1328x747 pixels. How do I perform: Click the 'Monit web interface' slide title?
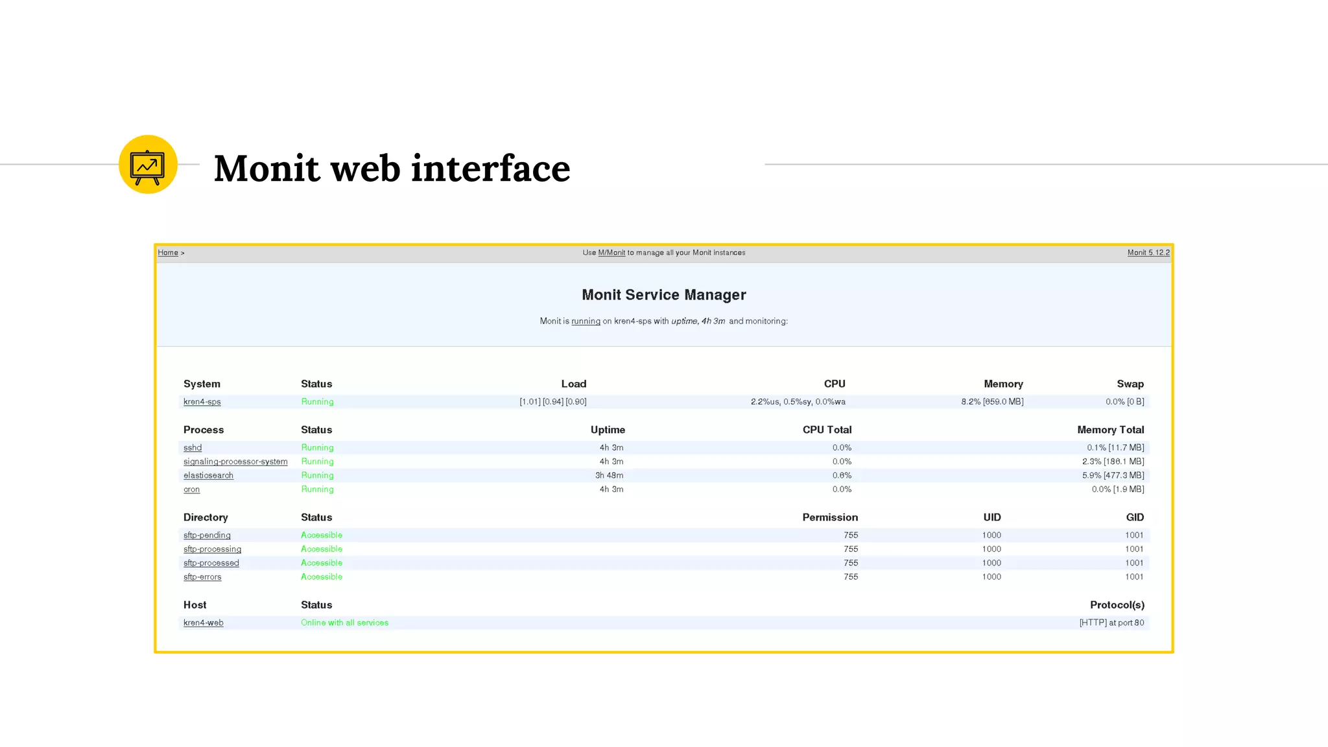coord(392,169)
